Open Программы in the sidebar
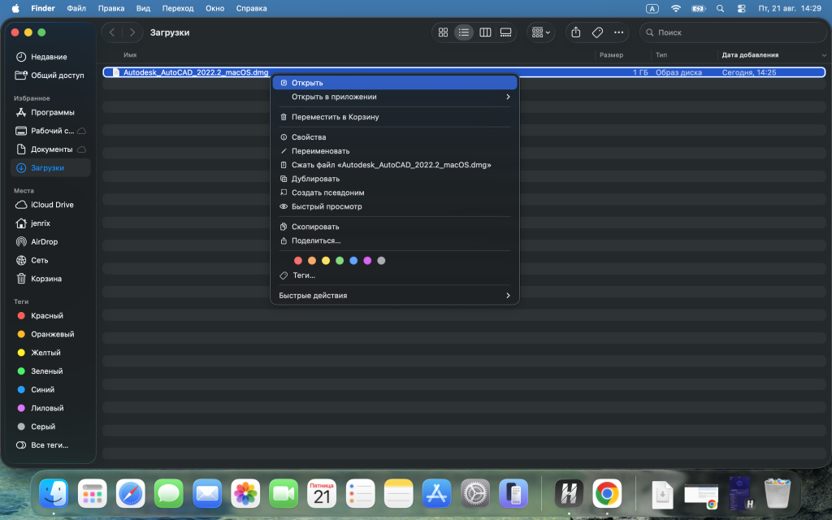The width and height of the screenshot is (832, 520). [x=50, y=112]
